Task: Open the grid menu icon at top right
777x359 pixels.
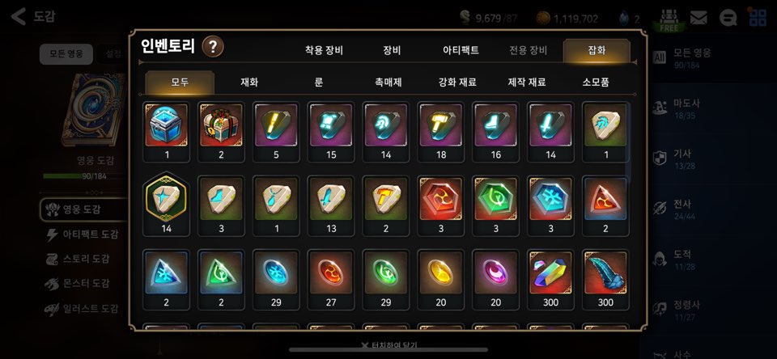Action: pos(758,18)
